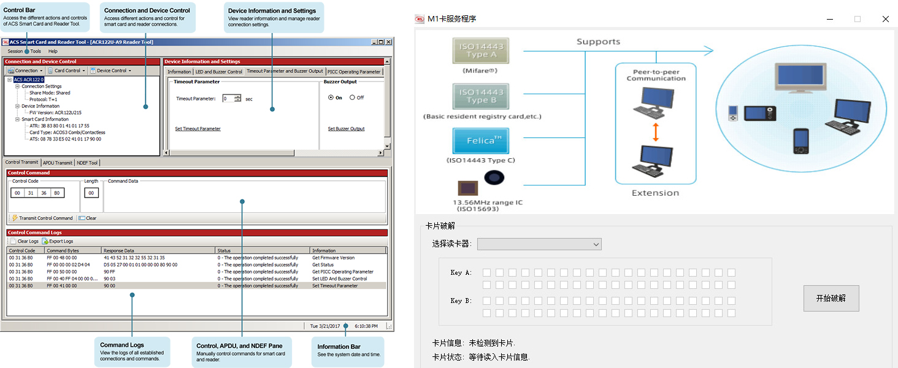The image size is (898, 368).
Task: Click the Device Information panel vertical scrollbar
Action: click(x=387, y=104)
